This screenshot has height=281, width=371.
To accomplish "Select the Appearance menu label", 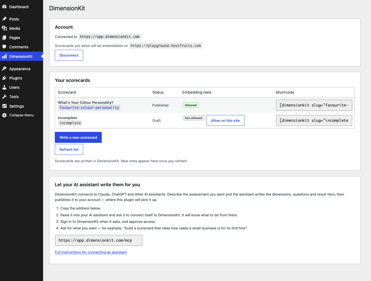I will tap(20, 69).
